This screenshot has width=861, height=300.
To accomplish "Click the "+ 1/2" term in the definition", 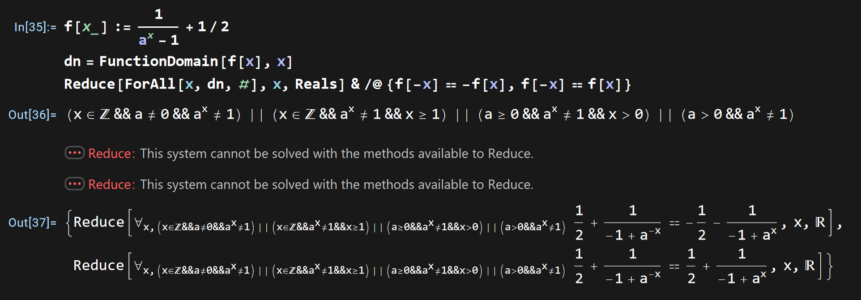I will click(x=208, y=27).
